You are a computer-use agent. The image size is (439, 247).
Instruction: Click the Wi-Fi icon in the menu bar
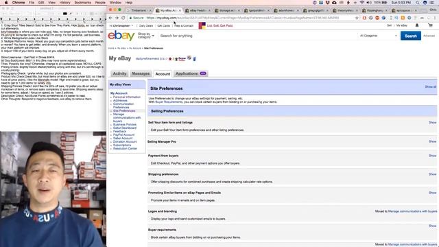(x=361, y=3)
